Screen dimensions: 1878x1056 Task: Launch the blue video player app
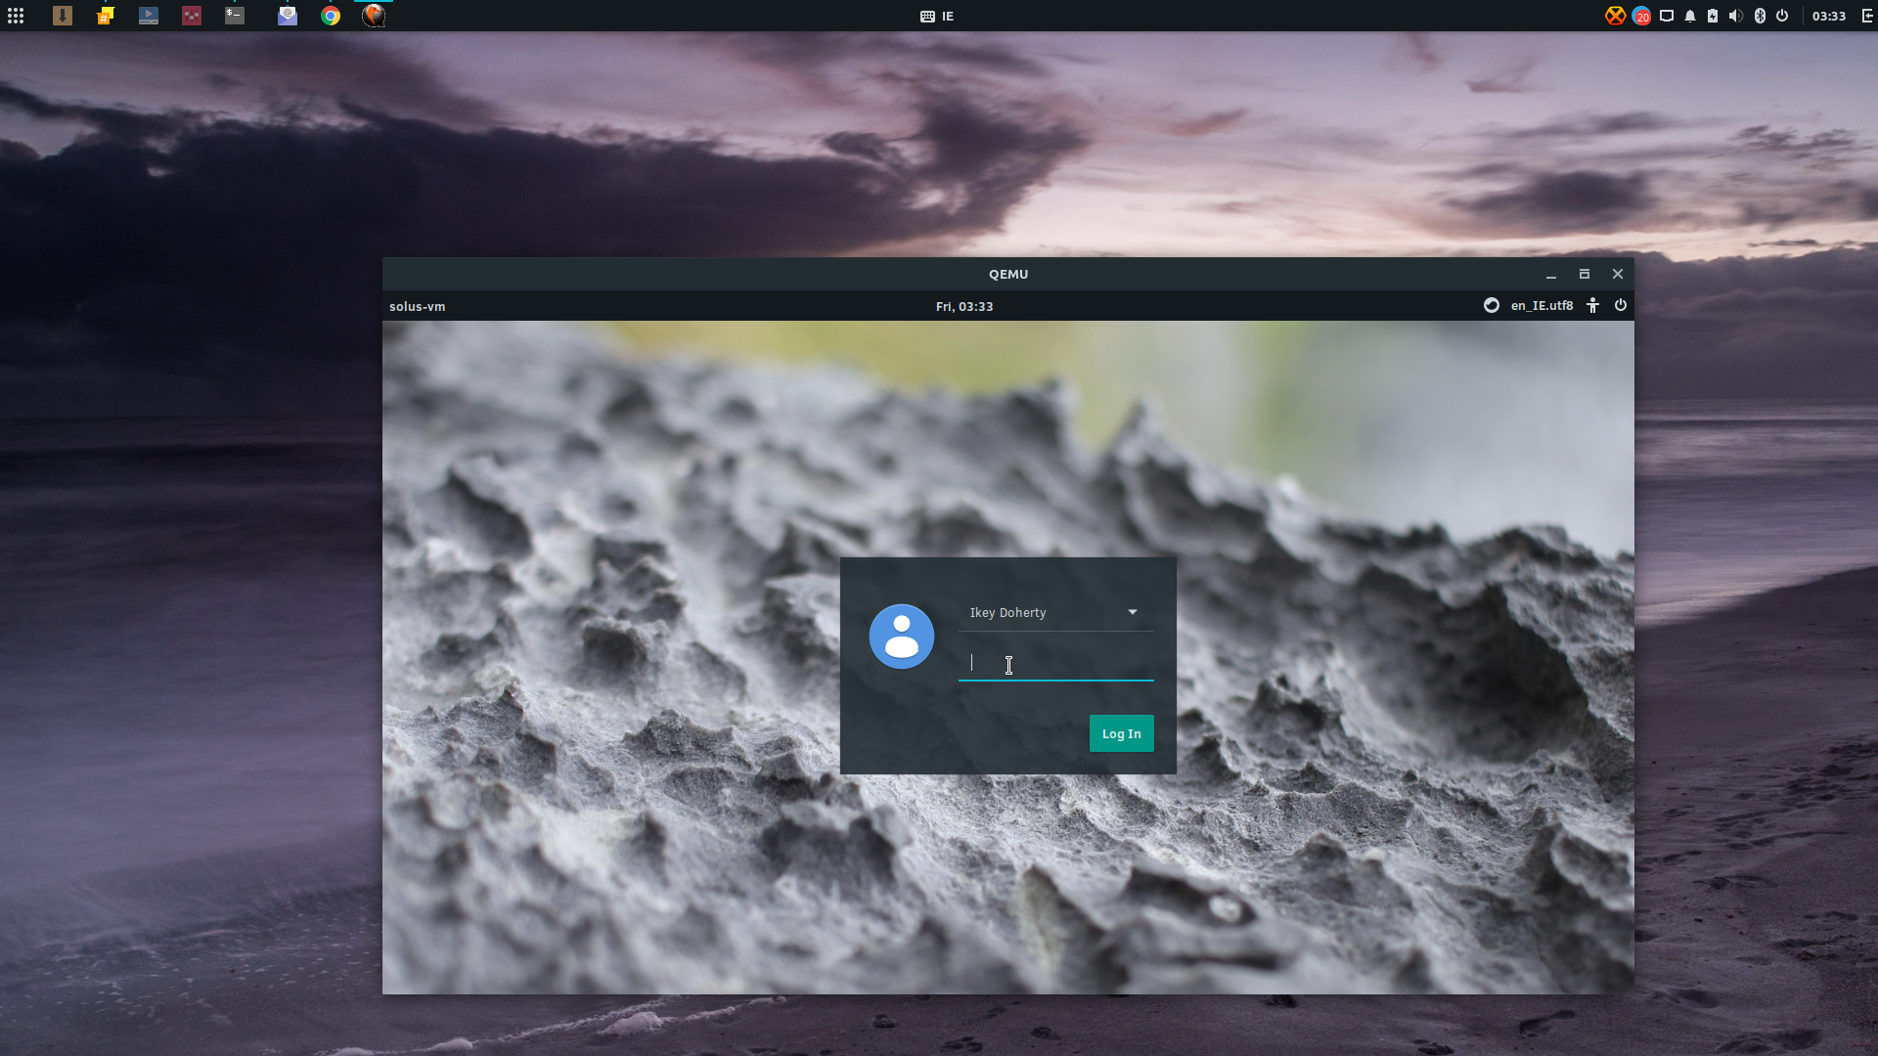pos(149,16)
